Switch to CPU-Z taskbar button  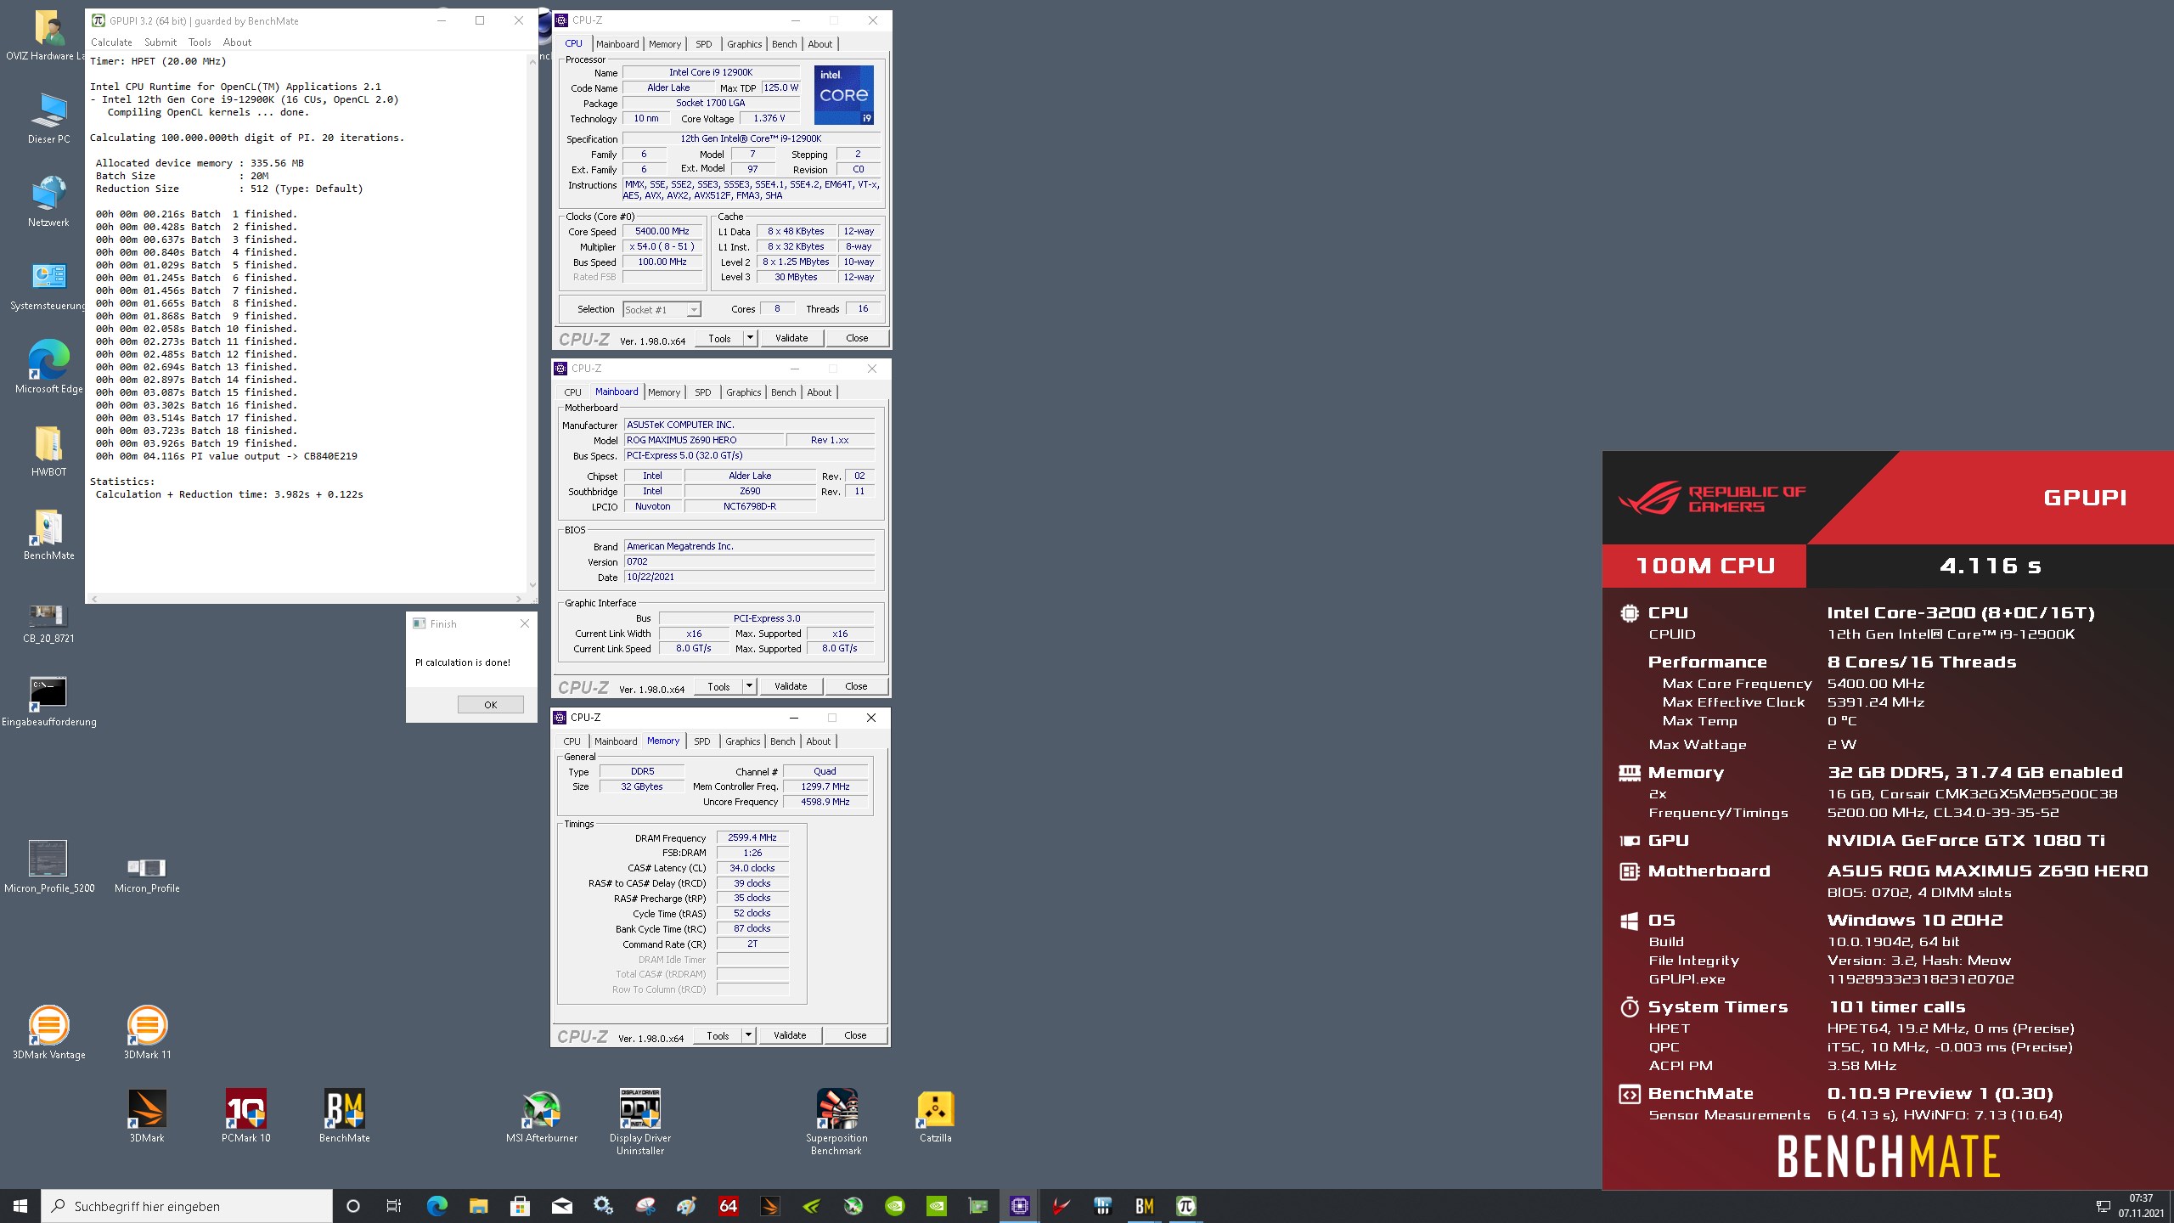tap(1020, 1206)
